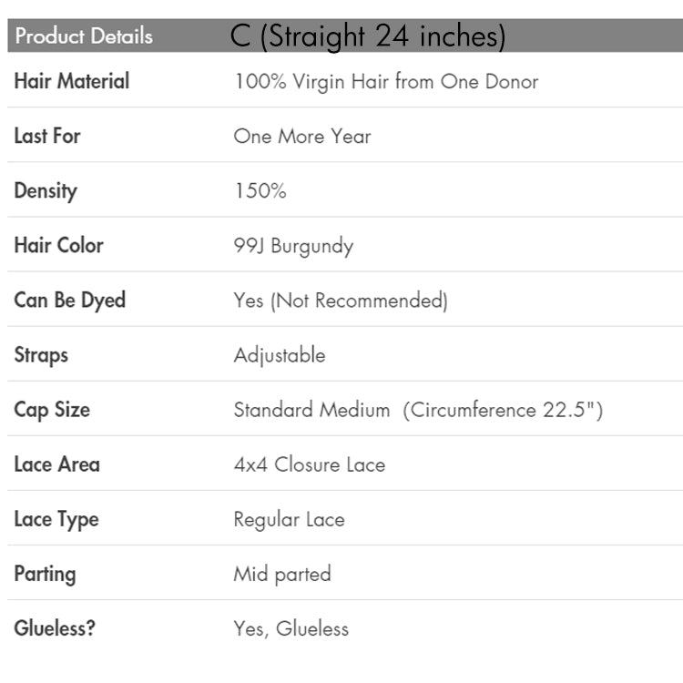Click the Regular Lace value

tap(289, 519)
